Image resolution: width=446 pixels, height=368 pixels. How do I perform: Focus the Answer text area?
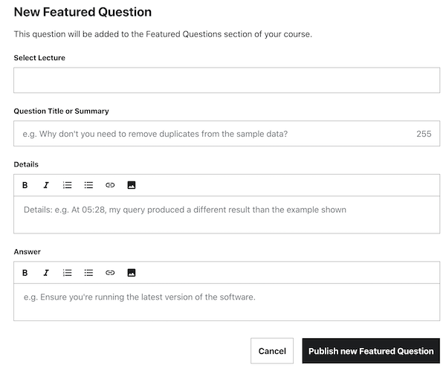227,302
